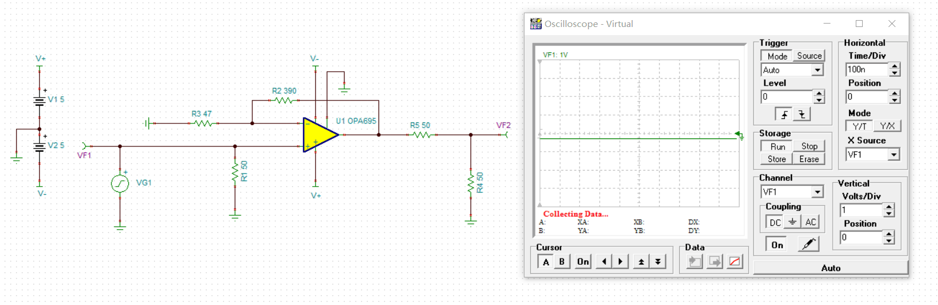Click the Oscilloscope window title icon
The width and height of the screenshot is (938, 305).
[x=536, y=24]
